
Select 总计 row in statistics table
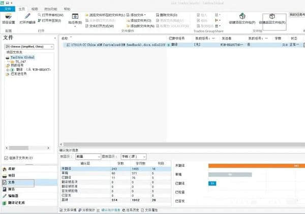116,200
